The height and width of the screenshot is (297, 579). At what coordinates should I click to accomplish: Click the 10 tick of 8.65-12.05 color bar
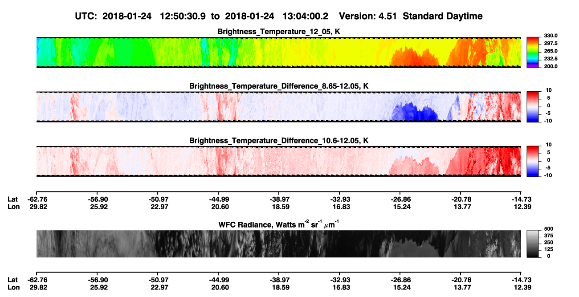[x=549, y=90]
